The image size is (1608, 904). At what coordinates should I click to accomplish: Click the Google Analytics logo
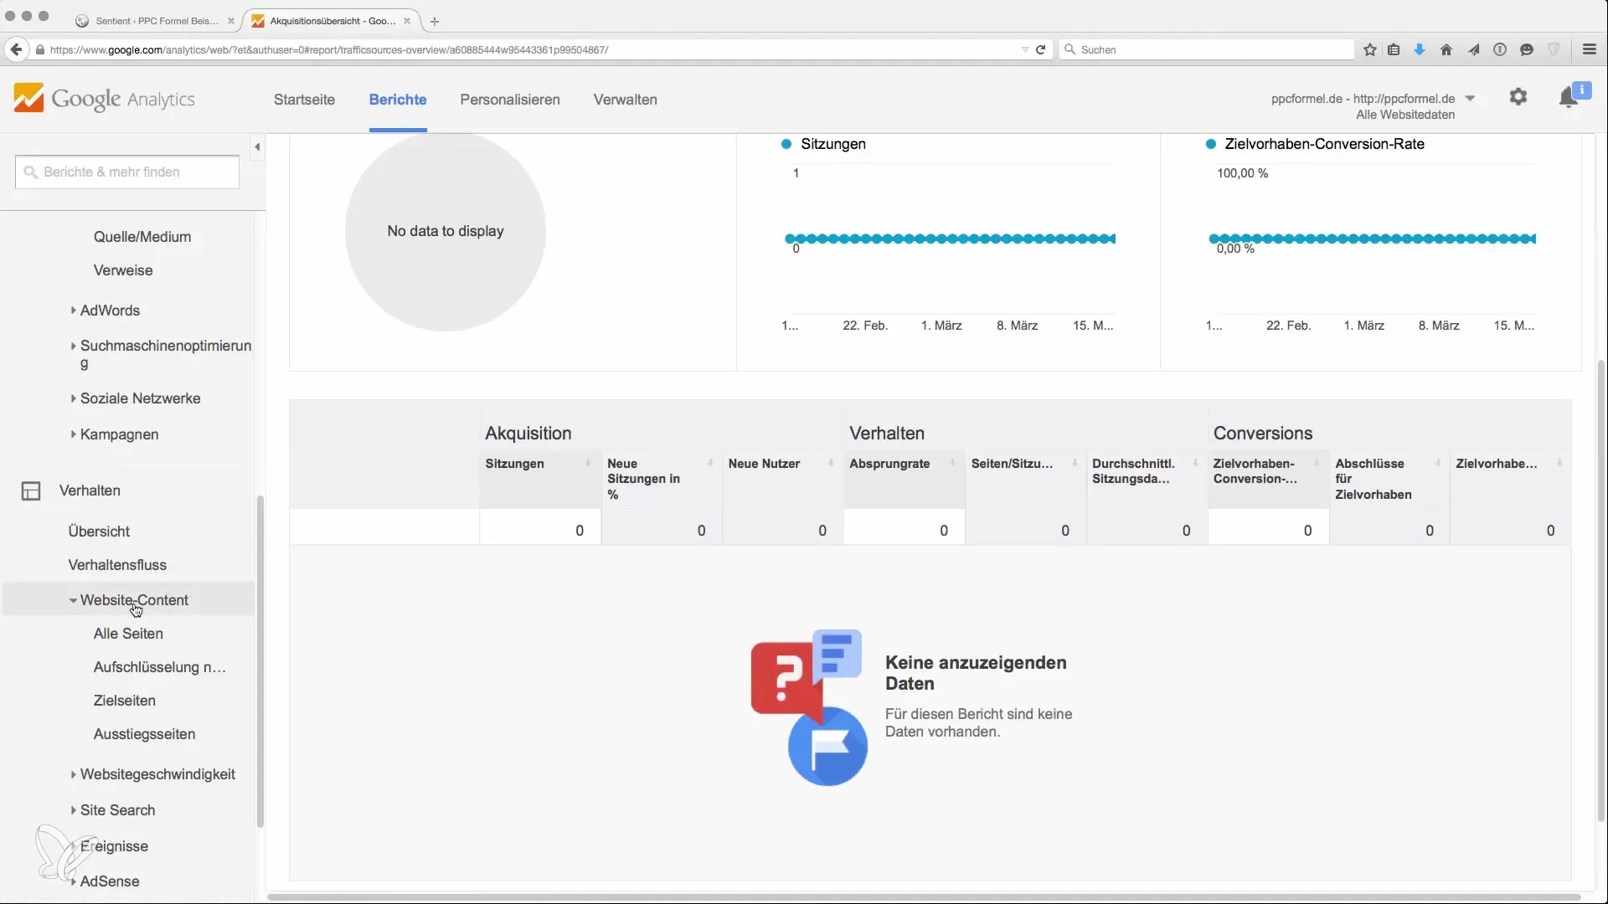click(x=104, y=99)
